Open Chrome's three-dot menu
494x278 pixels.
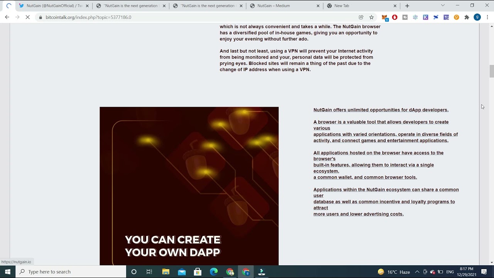[x=487, y=17]
